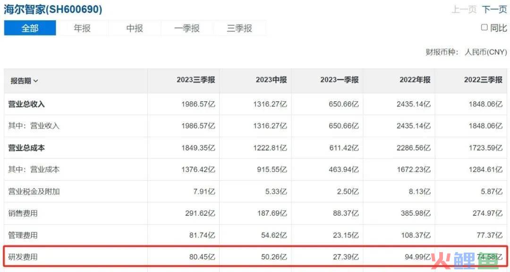Select the 2023一季报 column header

point(340,80)
